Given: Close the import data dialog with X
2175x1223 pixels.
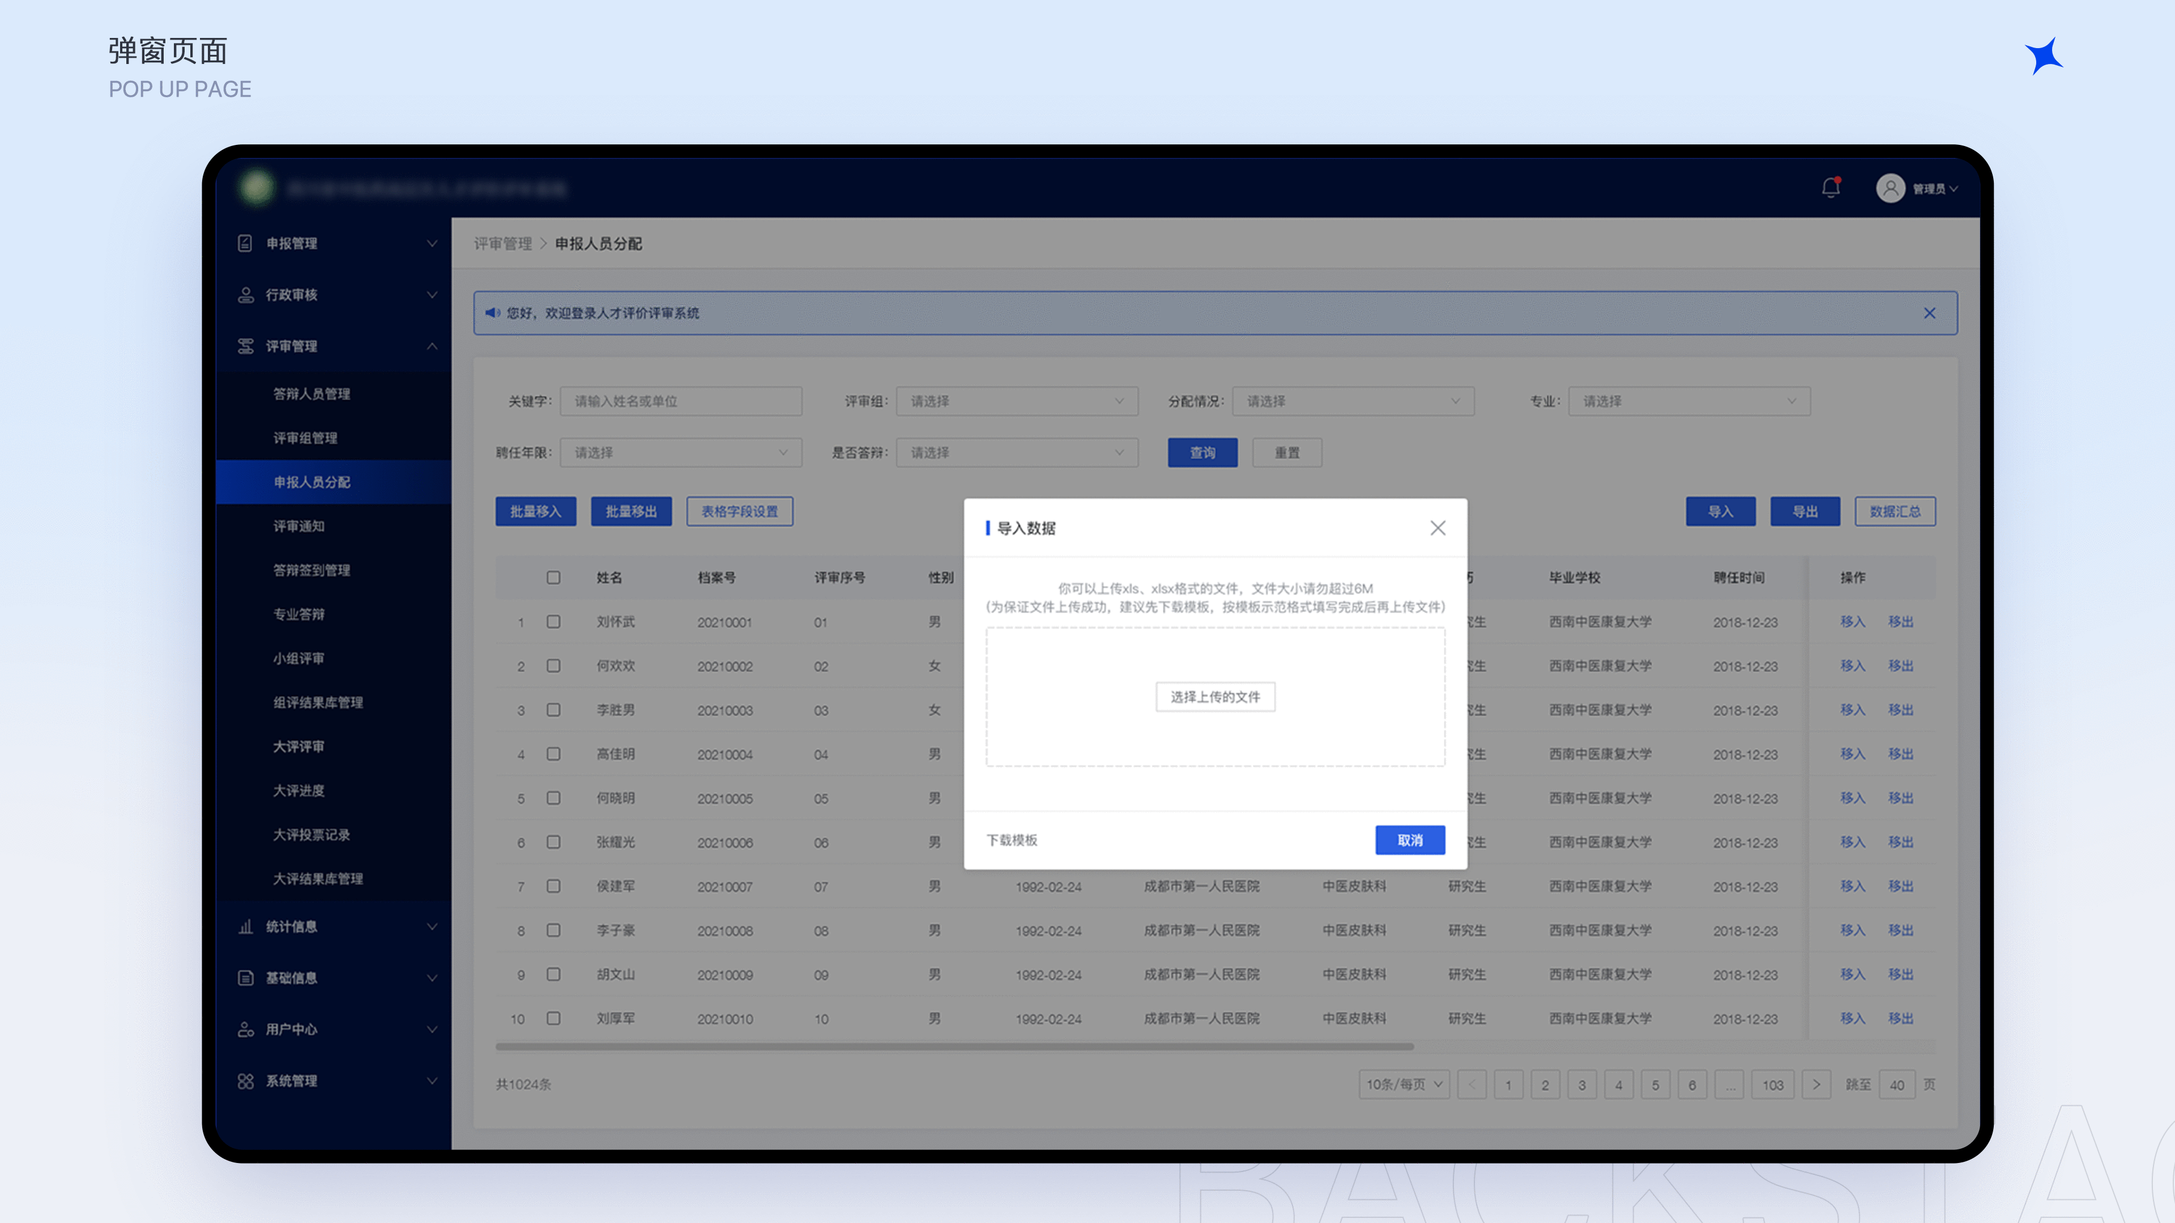Looking at the screenshot, I should pyautogui.click(x=1437, y=528).
